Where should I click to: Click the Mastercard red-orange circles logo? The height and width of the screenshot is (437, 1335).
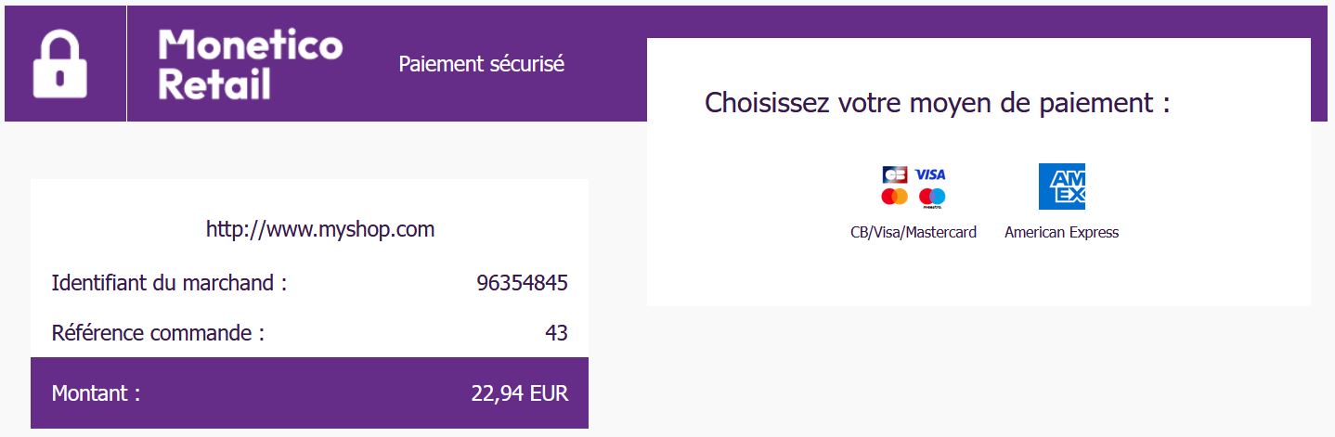[895, 197]
